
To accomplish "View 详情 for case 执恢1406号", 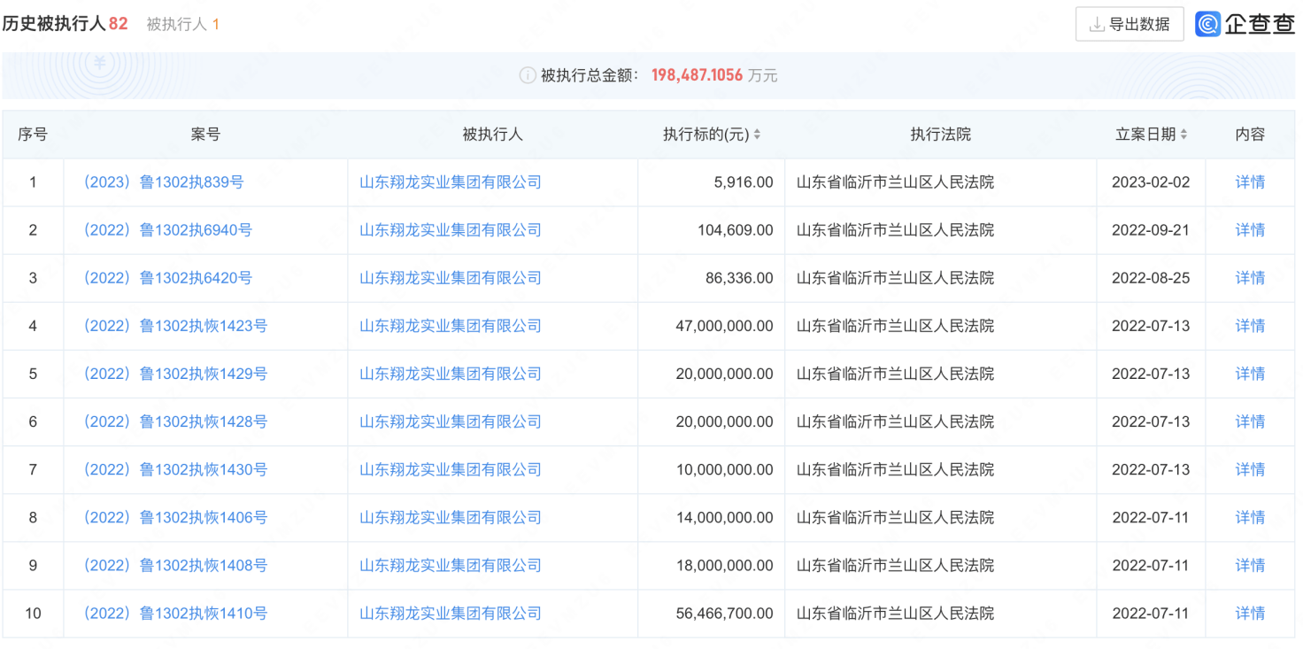I will 1250,517.
